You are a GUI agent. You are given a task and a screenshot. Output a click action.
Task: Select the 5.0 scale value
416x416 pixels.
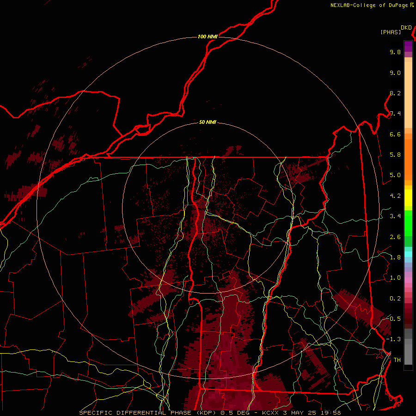(395, 175)
